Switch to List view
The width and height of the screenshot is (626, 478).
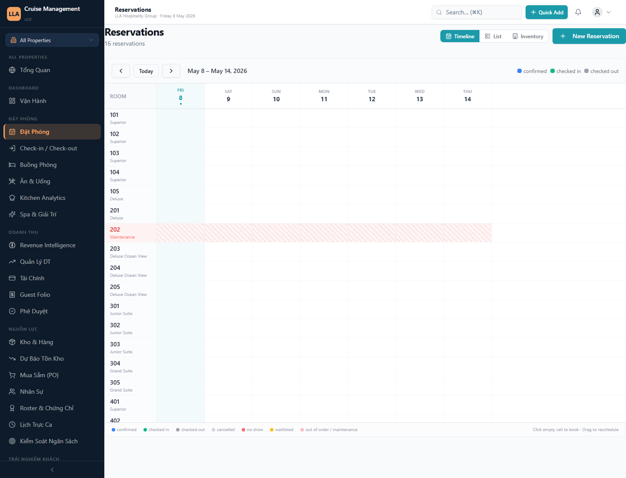(x=493, y=36)
